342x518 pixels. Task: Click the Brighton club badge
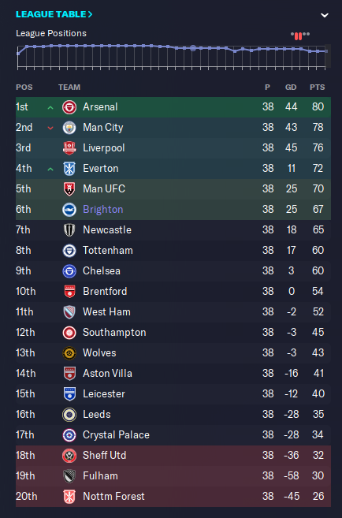click(69, 210)
